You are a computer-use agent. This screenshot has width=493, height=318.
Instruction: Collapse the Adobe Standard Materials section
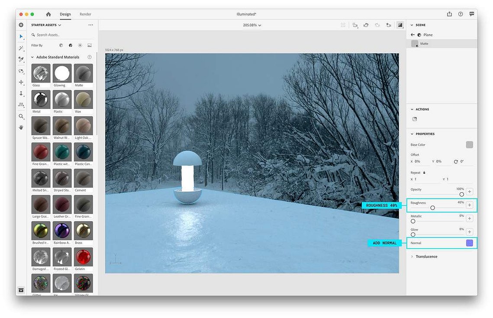tap(32, 57)
